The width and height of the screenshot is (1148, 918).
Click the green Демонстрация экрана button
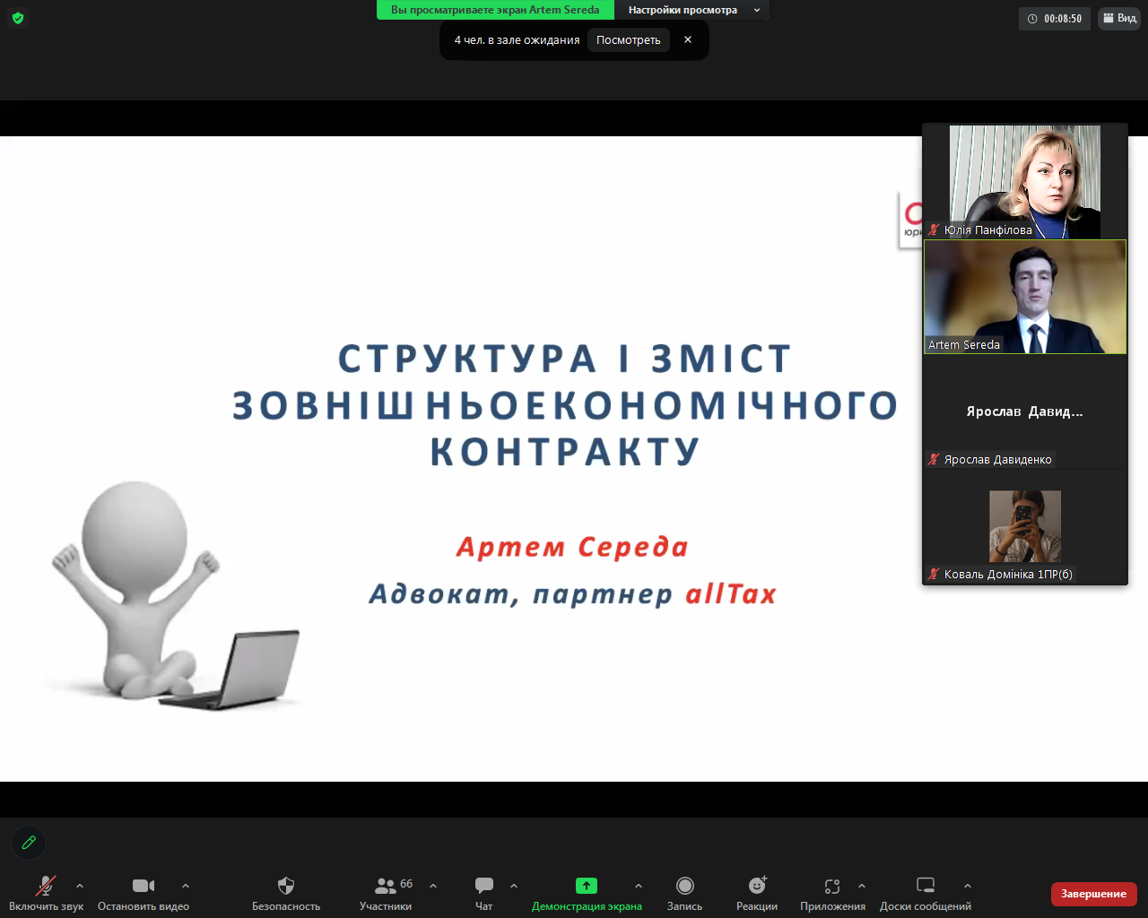(x=587, y=894)
